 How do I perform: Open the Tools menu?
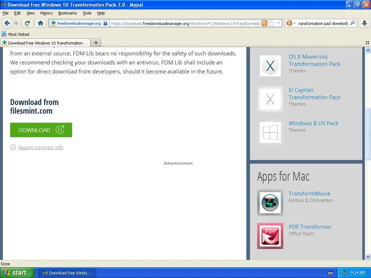87,13
